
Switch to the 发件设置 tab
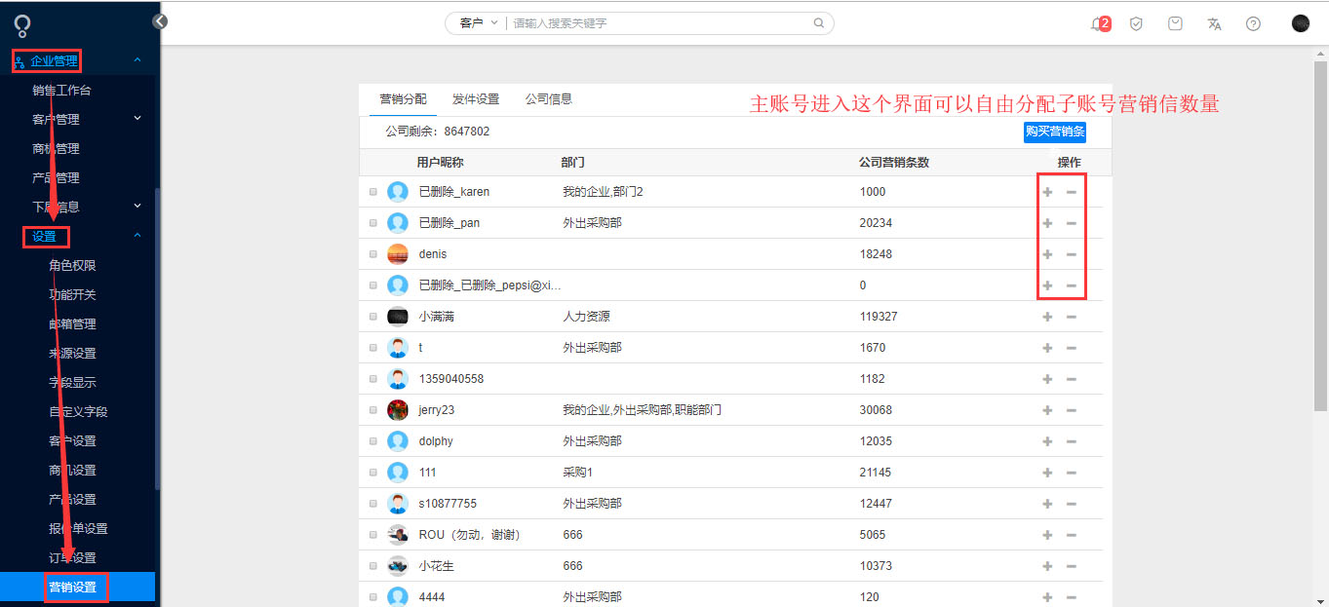[x=476, y=99]
